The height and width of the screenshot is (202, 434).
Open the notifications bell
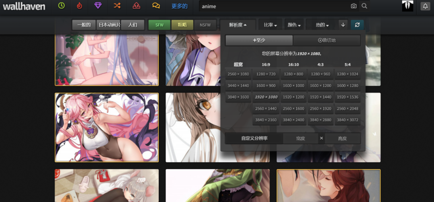point(426,6)
